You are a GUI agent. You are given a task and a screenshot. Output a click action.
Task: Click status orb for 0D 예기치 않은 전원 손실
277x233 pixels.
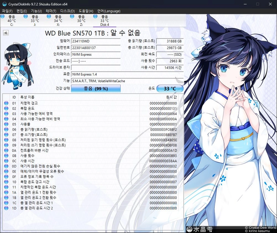(6, 166)
